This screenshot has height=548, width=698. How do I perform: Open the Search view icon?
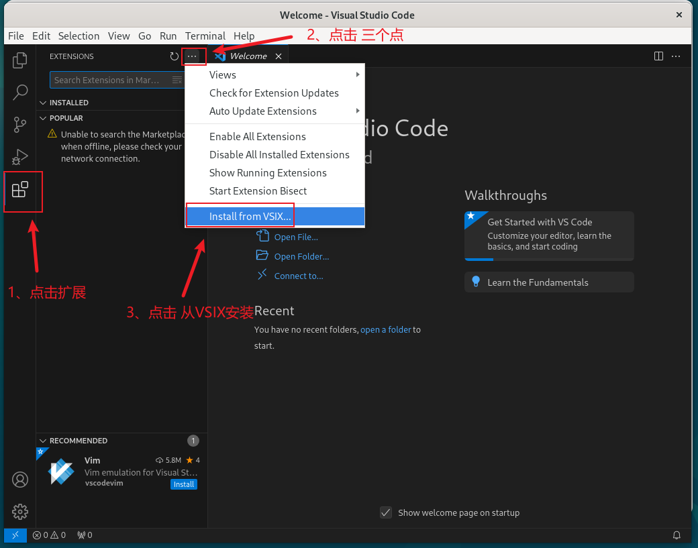[x=19, y=93]
